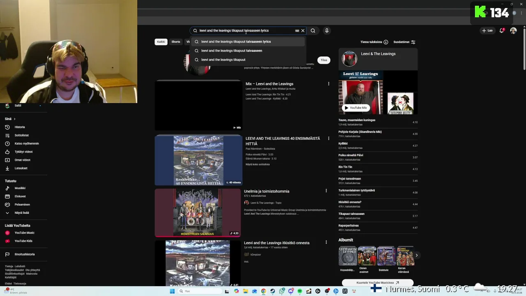Open the Historia sidebar icon
Viewport: 526px width, 296px height.
click(7, 127)
